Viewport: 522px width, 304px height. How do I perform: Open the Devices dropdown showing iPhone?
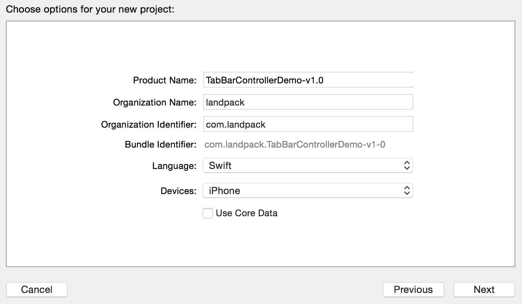(x=303, y=191)
